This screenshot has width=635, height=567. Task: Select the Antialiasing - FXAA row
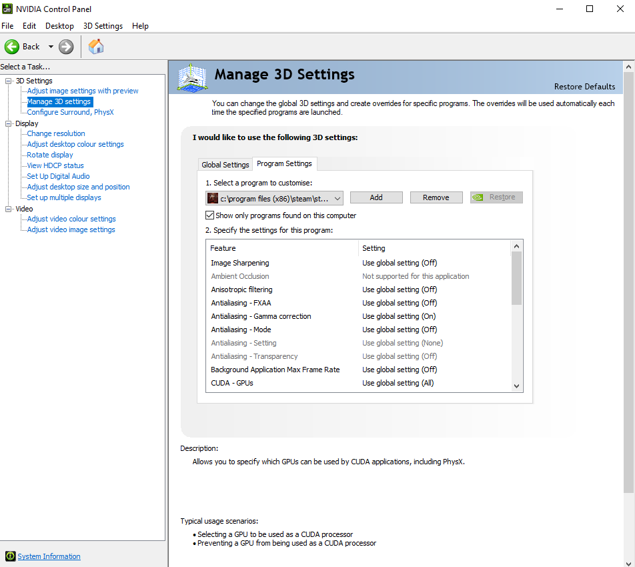[358, 303]
